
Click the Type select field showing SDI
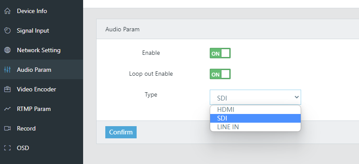tap(255, 97)
